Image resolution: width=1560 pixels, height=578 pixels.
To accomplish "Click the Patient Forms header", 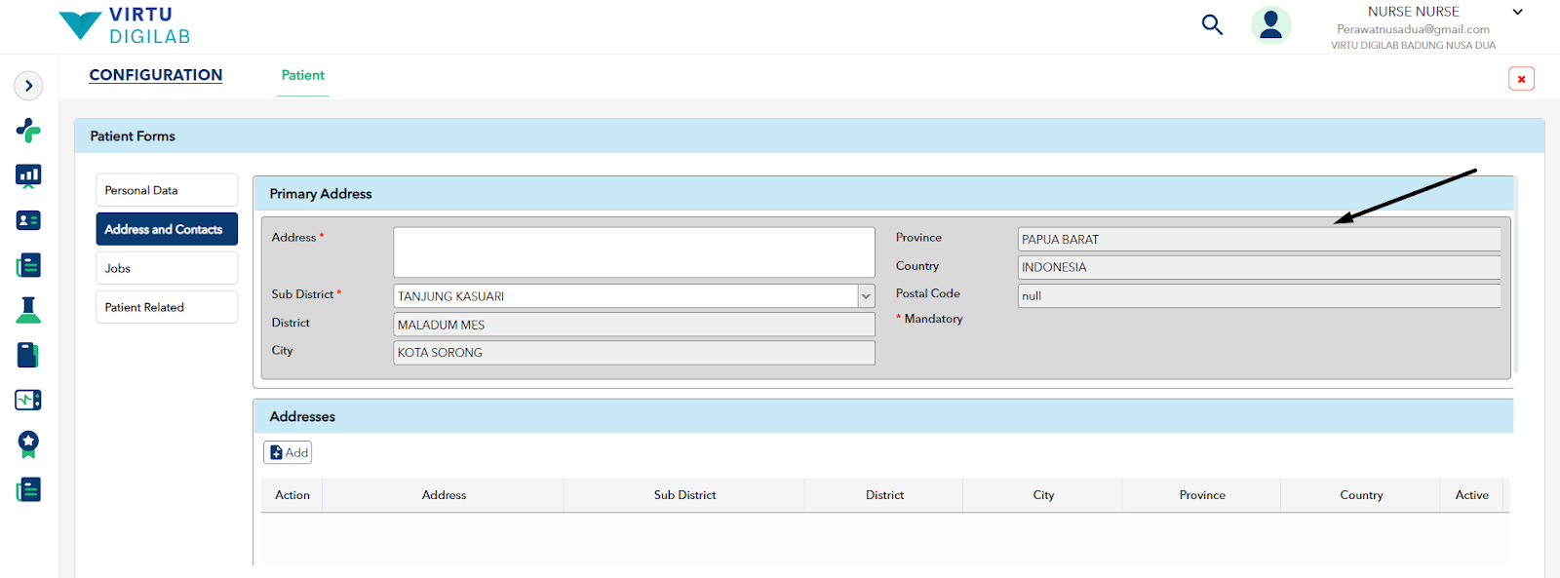I will [809, 136].
